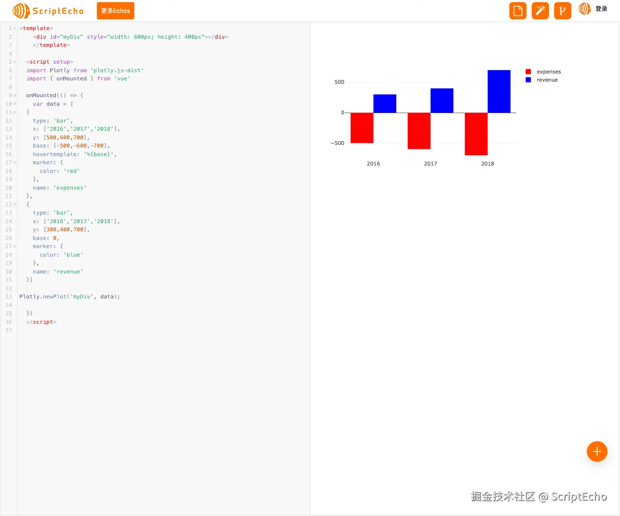Click the Plotly.newPlot code line
Viewport: 620px width, 516px height.
[70, 297]
